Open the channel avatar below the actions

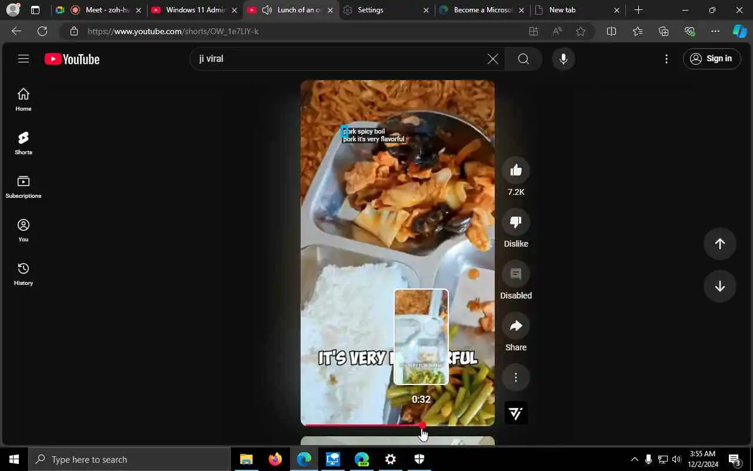pyautogui.click(x=516, y=413)
